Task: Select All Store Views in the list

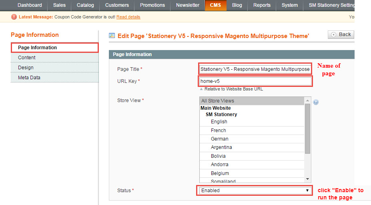Action: [x=252, y=100]
